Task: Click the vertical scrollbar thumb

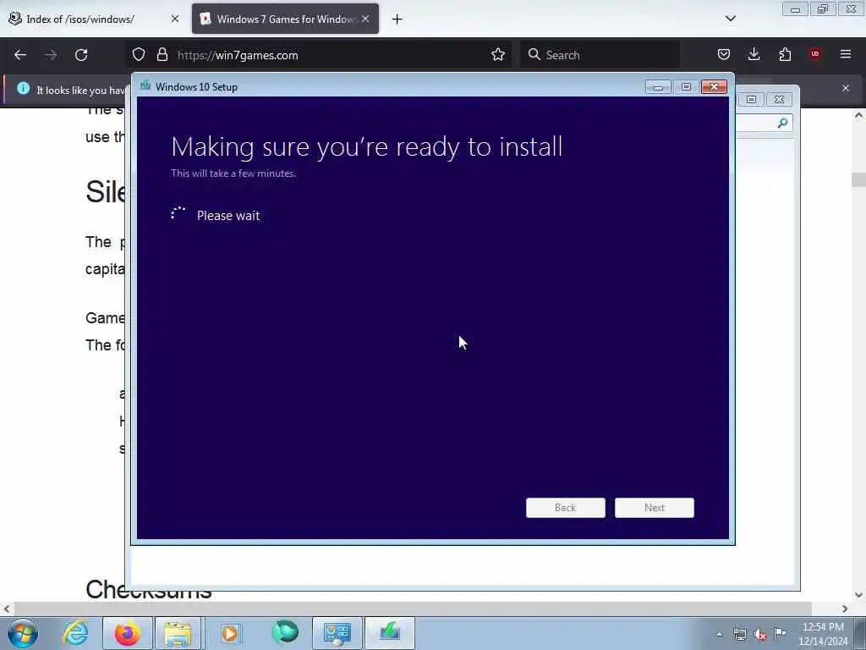Action: (858, 179)
